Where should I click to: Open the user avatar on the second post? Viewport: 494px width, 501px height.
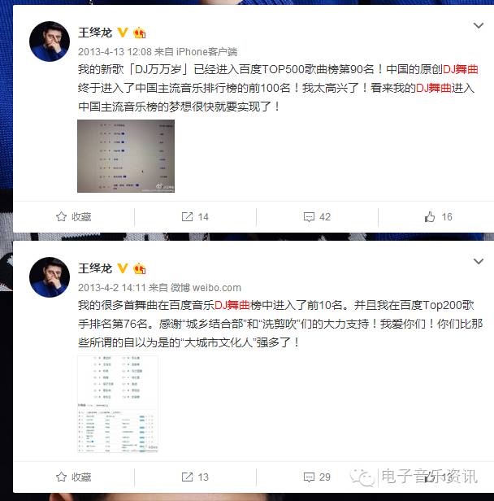pos(50,277)
